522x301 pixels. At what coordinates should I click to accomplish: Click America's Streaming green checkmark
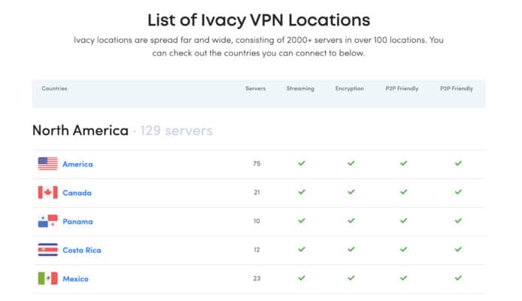point(302,163)
